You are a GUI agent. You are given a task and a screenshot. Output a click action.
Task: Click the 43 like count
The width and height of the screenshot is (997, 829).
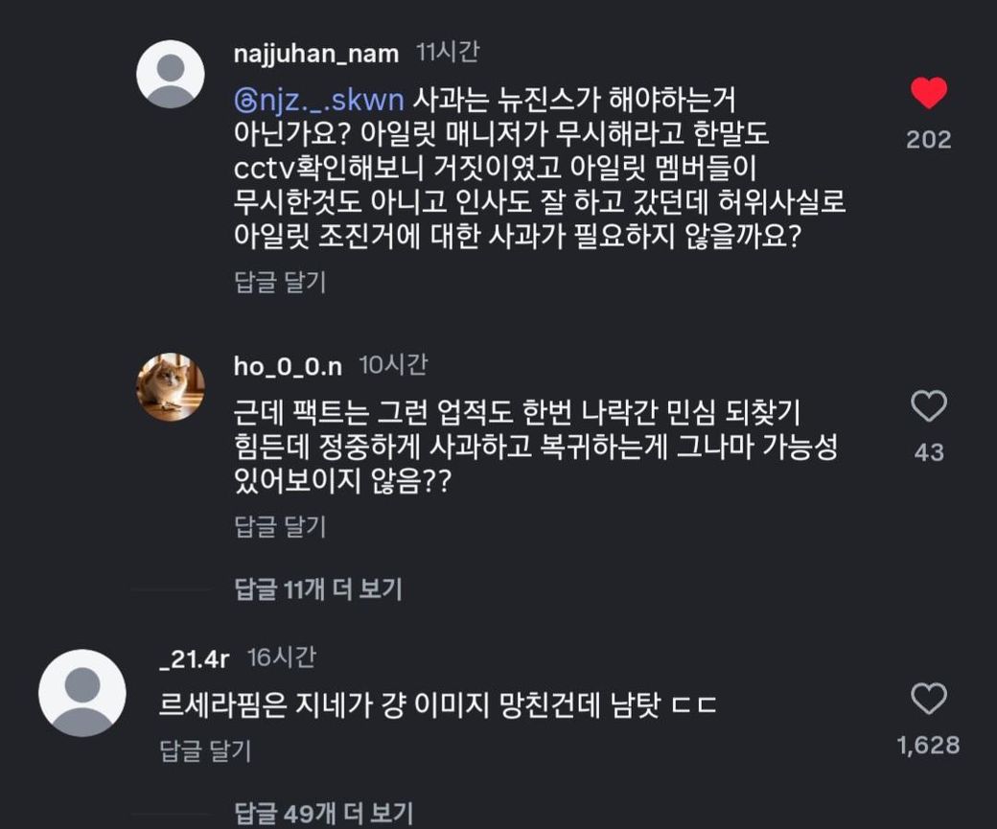928,452
